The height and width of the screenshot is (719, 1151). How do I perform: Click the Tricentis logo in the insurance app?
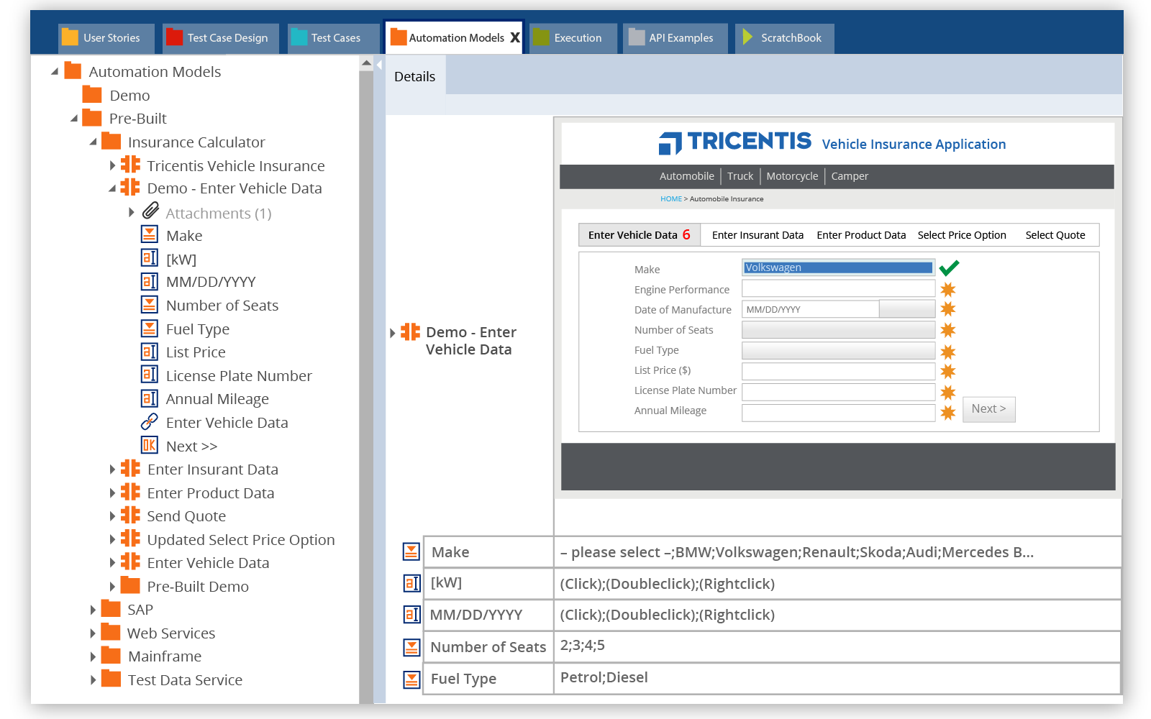click(x=734, y=142)
